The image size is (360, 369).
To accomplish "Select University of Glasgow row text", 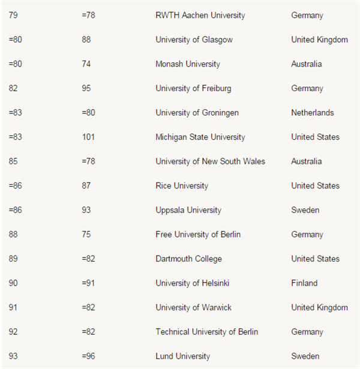I will [194, 40].
